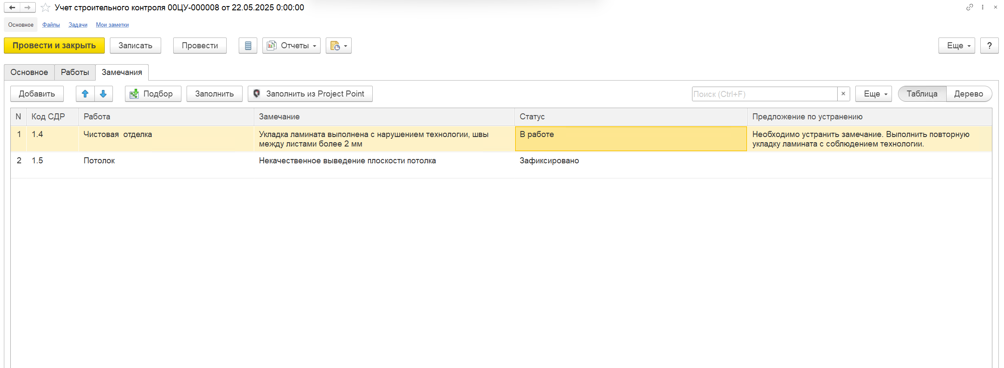Open the Файлы link
The width and height of the screenshot is (1004, 368).
click(x=51, y=25)
